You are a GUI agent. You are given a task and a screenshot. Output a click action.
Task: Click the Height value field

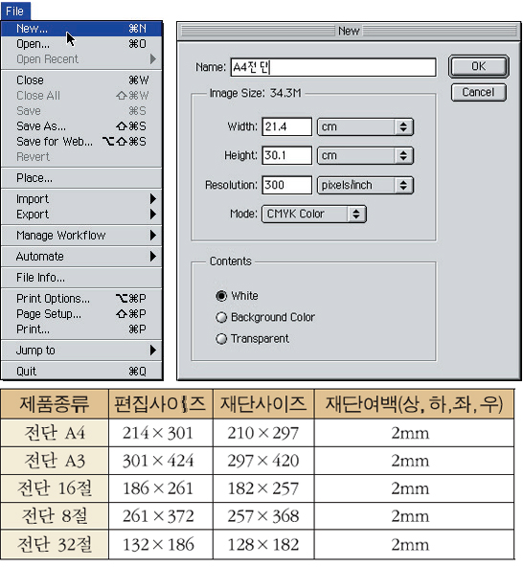click(x=286, y=155)
